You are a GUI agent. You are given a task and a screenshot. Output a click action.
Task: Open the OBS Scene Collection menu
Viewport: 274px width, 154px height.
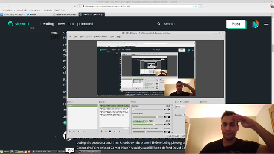click(101, 37)
